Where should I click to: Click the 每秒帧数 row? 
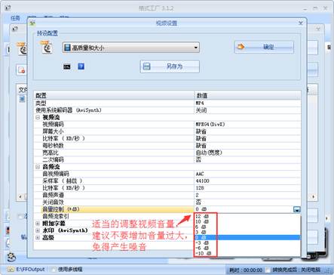click(167, 146)
